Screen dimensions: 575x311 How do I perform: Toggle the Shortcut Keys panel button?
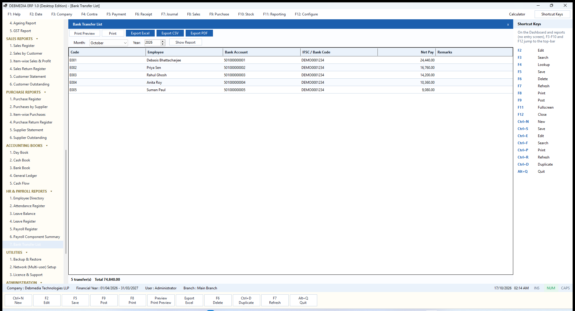(x=552, y=14)
